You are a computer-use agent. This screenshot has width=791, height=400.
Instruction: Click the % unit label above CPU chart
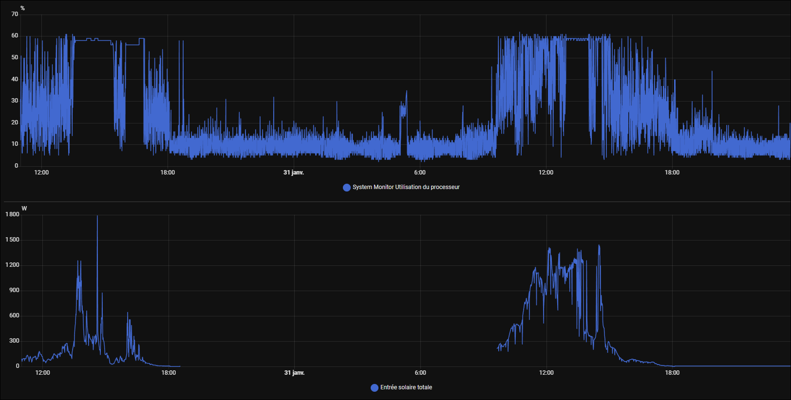(x=22, y=8)
